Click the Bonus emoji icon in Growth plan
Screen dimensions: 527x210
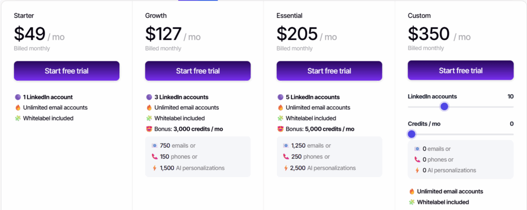(x=149, y=129)
